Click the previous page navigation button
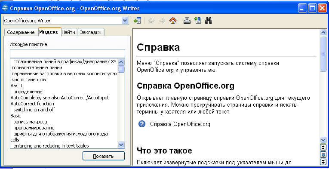 click(x=323, y=147)
